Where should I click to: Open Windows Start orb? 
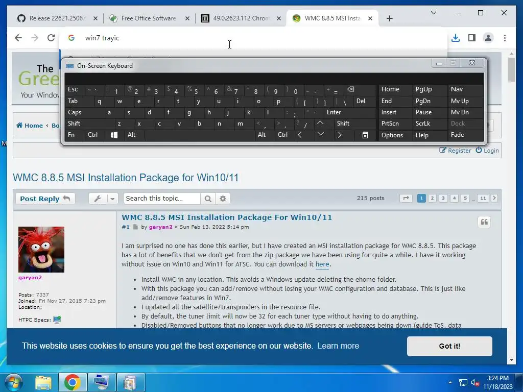click(14, 382)
